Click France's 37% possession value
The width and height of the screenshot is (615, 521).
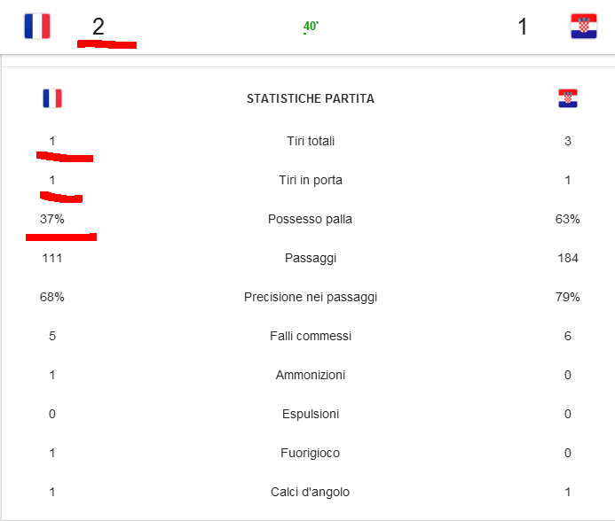point(51,219)
